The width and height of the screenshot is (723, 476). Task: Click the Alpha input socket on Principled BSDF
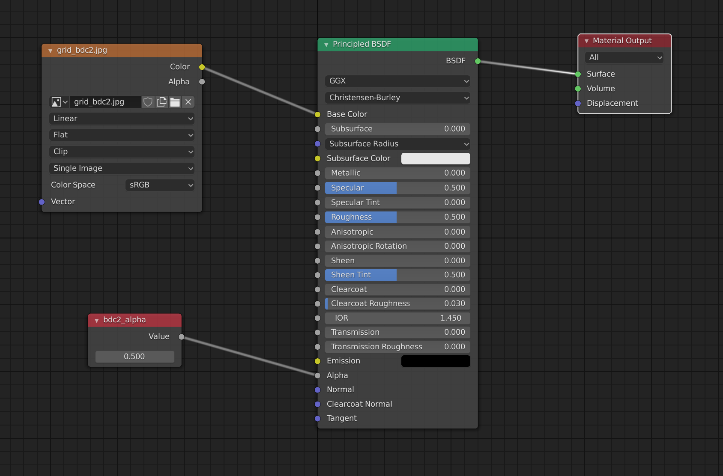(317, 375)
